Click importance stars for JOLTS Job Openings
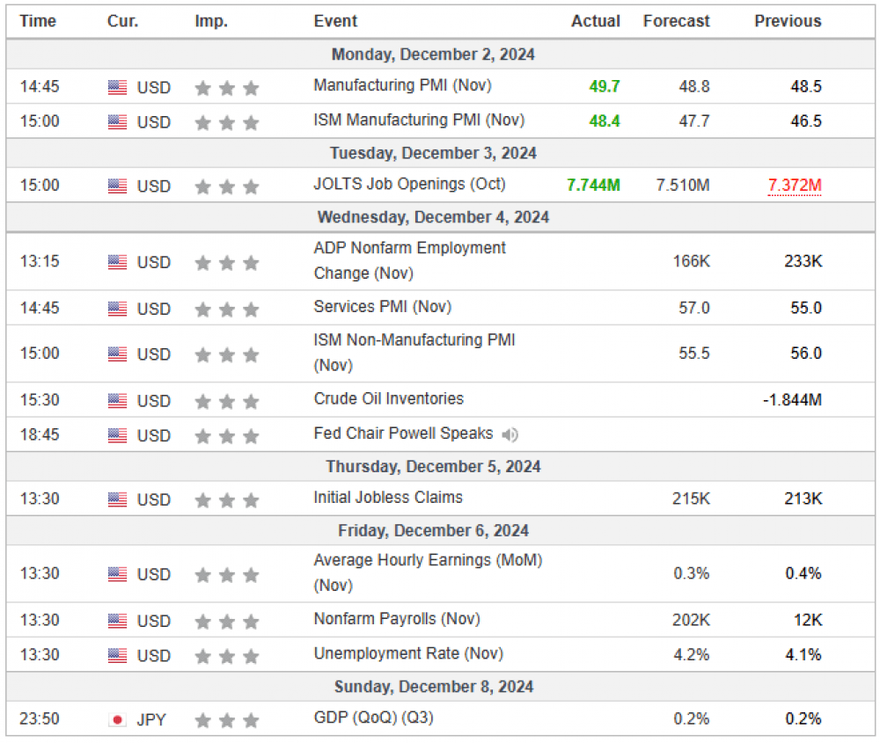Image resolution: width=880 pixels, height=743 pixels. tap(227, 186)
